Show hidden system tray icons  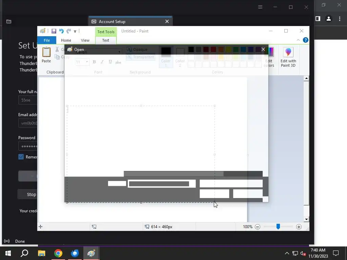(287, 253)
